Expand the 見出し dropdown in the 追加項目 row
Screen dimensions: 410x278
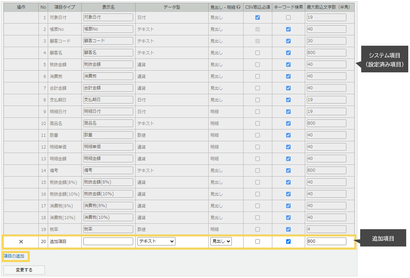(221, 241)
